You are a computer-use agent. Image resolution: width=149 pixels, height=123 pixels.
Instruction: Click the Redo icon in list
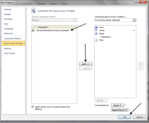pos(96,34)
